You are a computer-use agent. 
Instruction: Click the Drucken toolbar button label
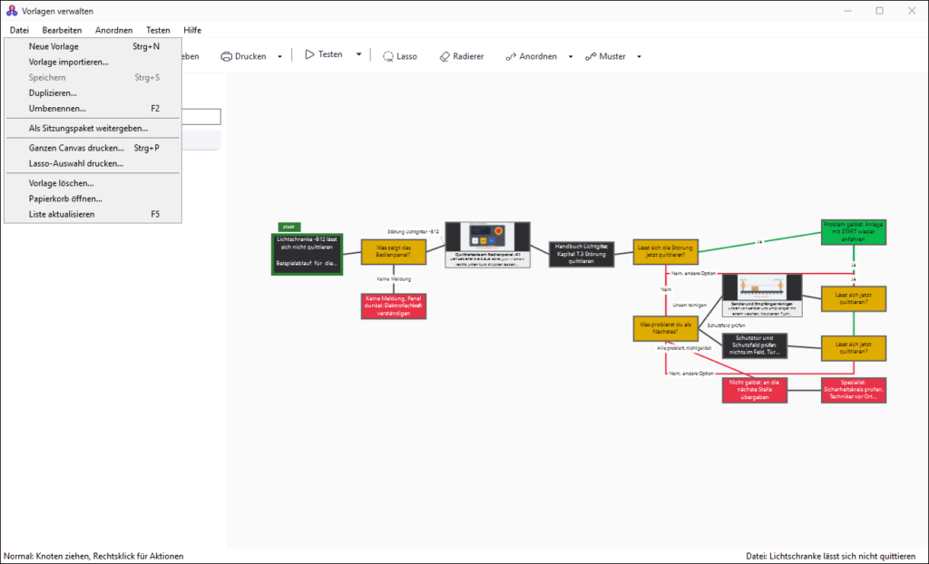(x=250, y=56)
